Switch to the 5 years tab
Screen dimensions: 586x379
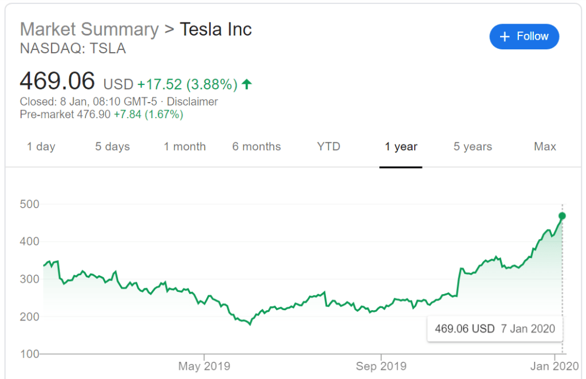[x=473, y=147]
